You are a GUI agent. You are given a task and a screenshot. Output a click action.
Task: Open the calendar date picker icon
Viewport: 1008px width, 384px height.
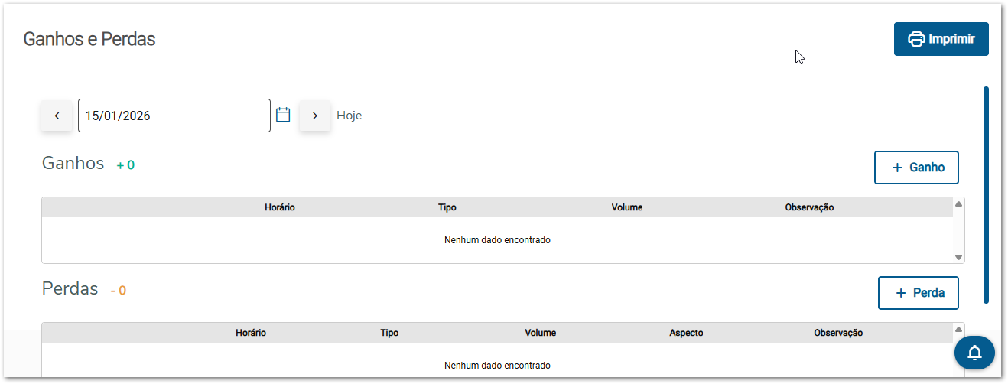point(283,115)
